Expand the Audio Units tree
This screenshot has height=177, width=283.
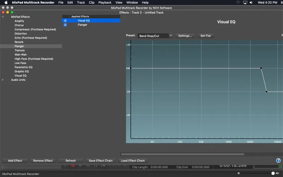tap(3, 80)
